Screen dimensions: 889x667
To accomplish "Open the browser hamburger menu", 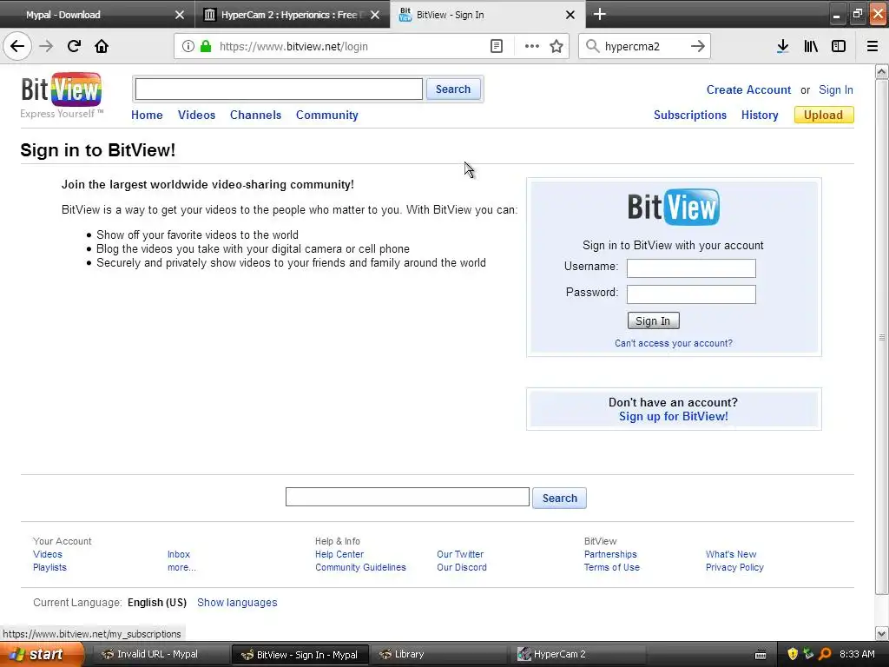I will (873, 46).
